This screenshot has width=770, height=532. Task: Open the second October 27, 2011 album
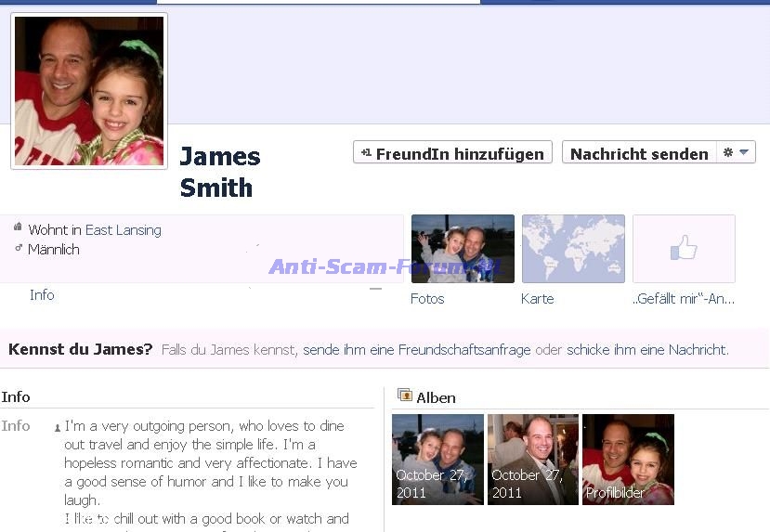click(x=533, y=460)
